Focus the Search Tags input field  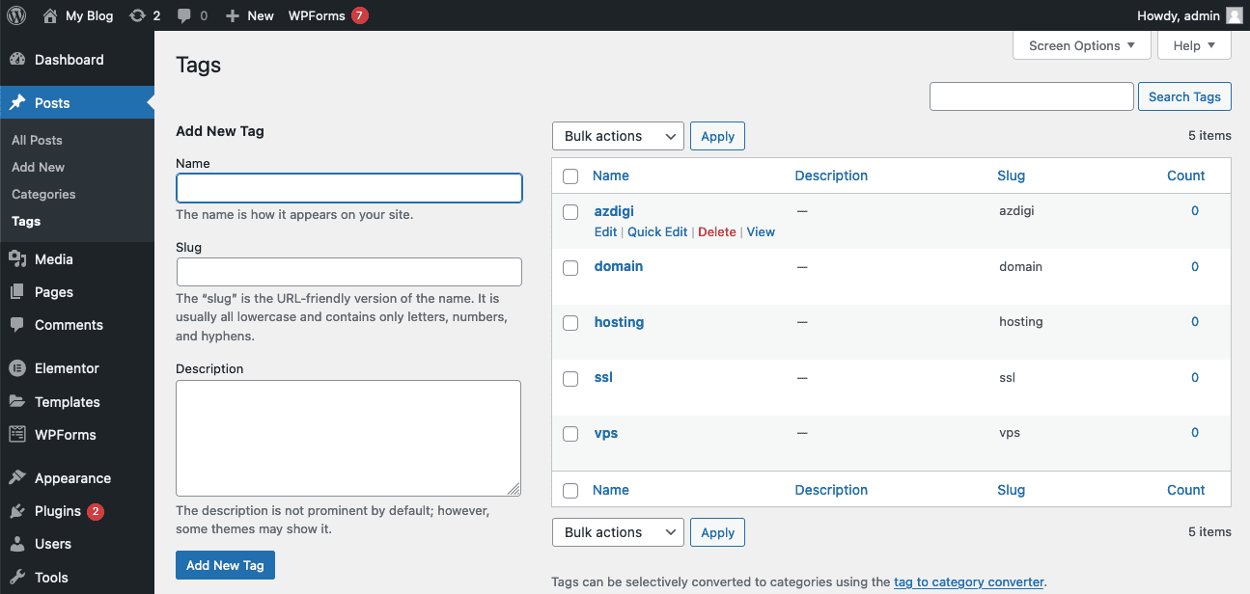click(1031, 96)
